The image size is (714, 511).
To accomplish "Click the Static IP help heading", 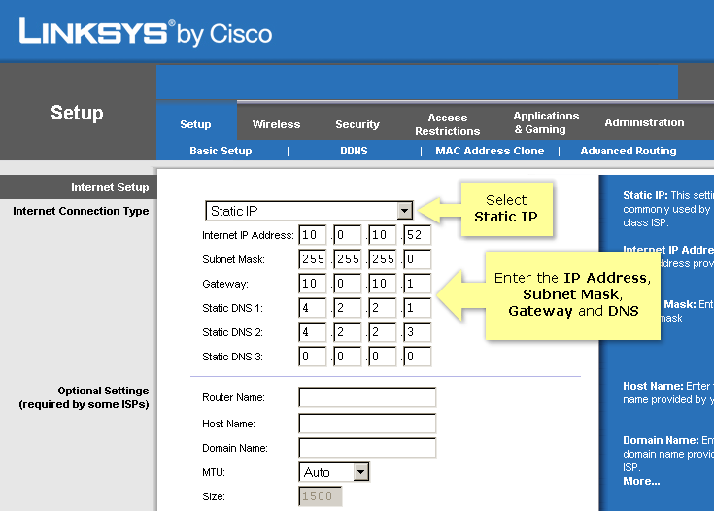I will 645,195.
